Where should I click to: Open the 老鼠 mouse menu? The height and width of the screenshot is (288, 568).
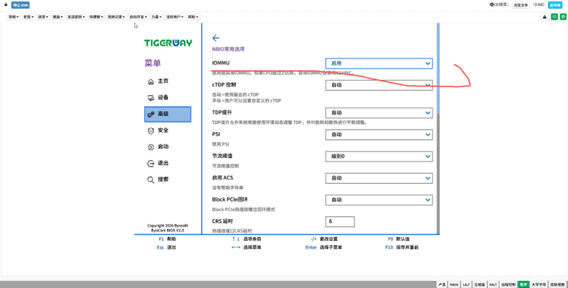(29, 17)
